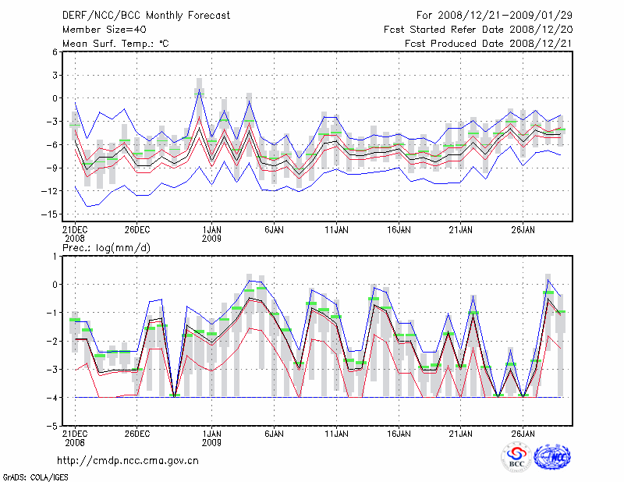This screenshot has height=482, width=624.
Task: Click the NCC logo
Action: pyautogui.click(x=552, y=458)
